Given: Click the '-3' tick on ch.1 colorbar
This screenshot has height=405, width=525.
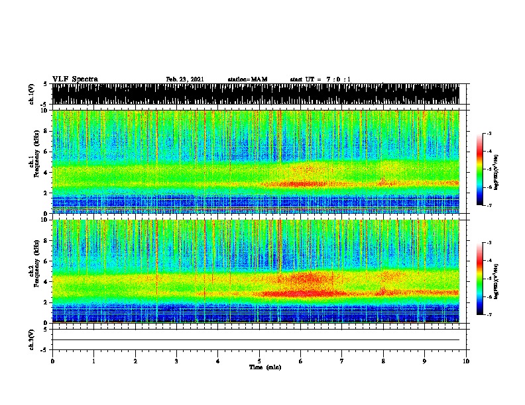Looking at the screenshot, I should pyautogui.click(x=489, y=134).
